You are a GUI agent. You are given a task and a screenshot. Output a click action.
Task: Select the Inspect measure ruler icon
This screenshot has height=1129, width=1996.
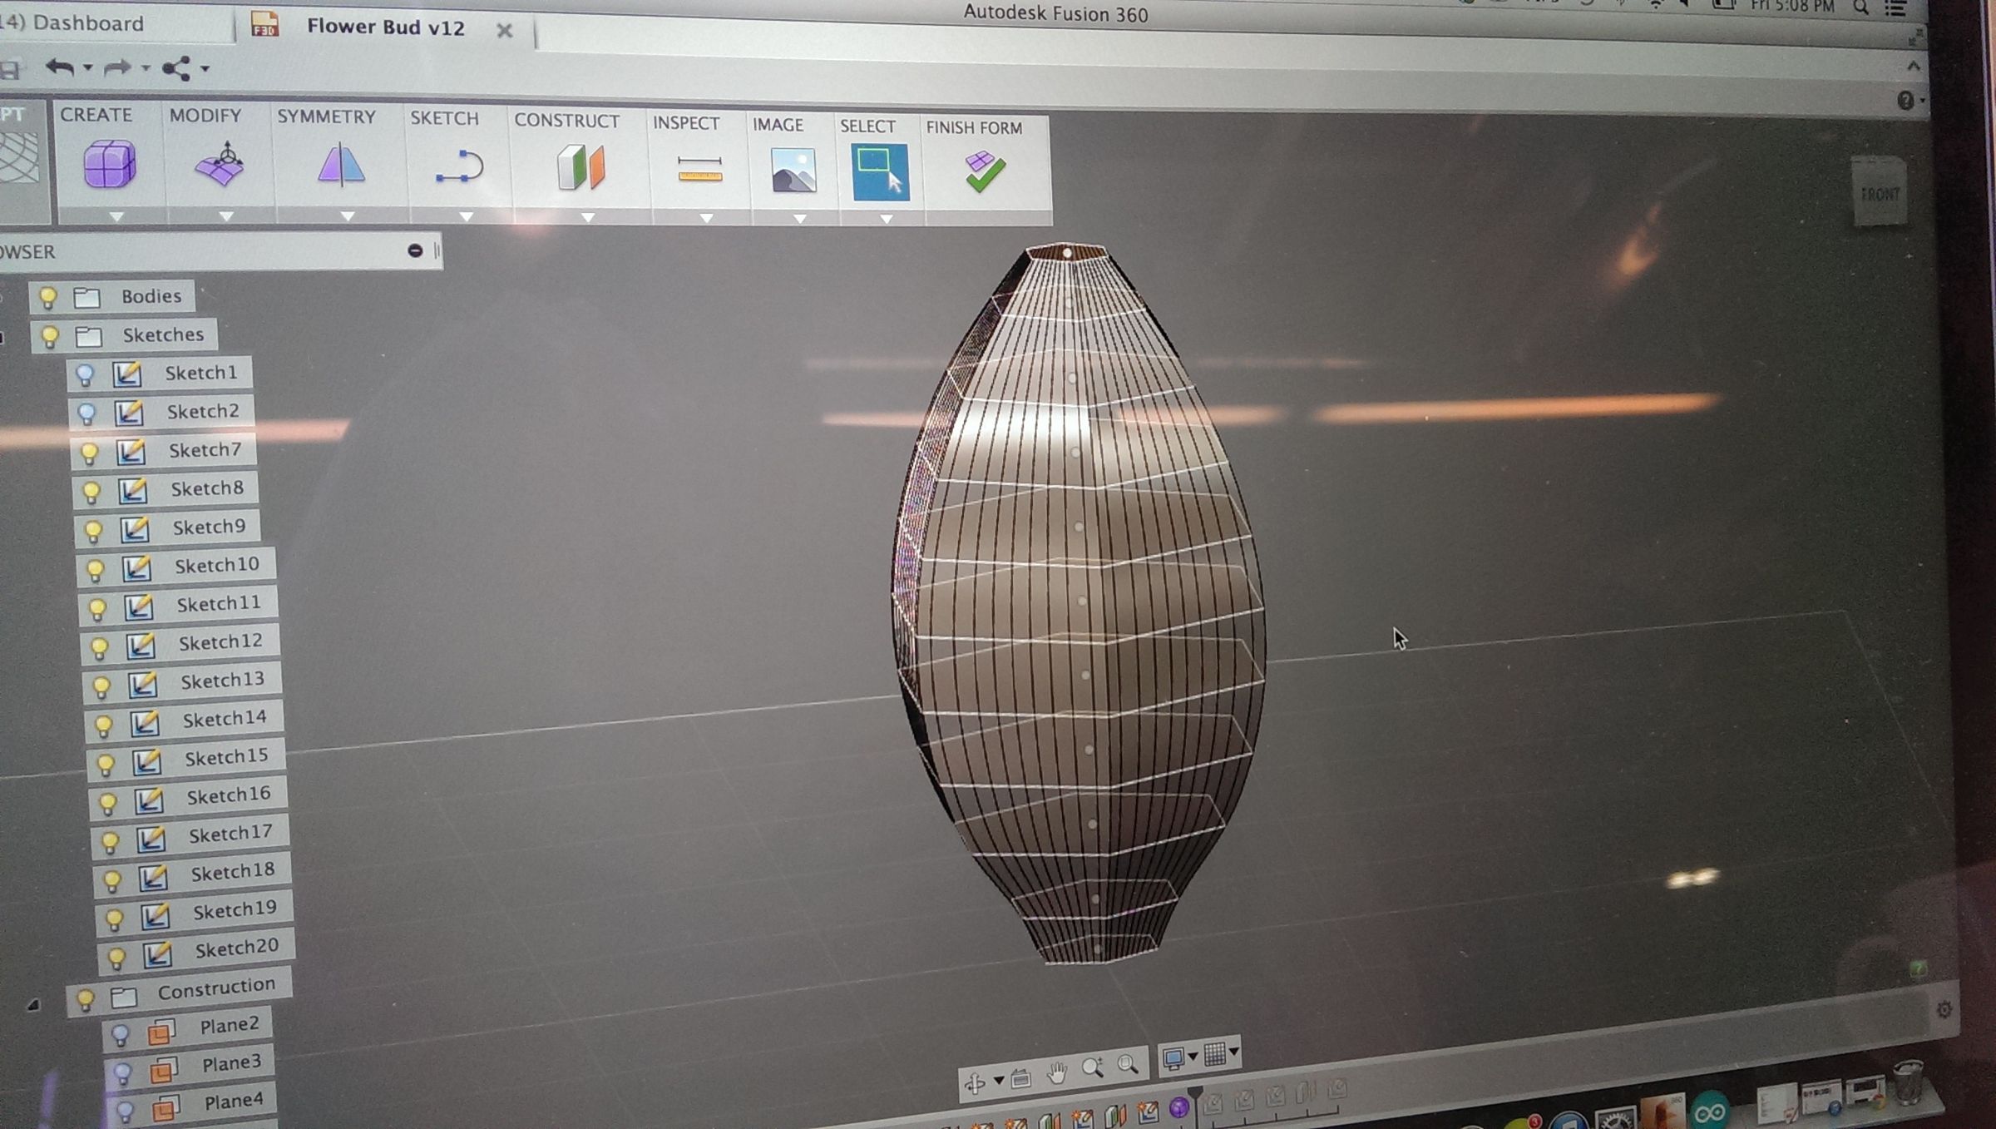699,170
